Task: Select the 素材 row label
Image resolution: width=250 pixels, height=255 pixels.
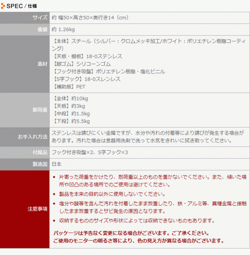Action: [42, 64]
